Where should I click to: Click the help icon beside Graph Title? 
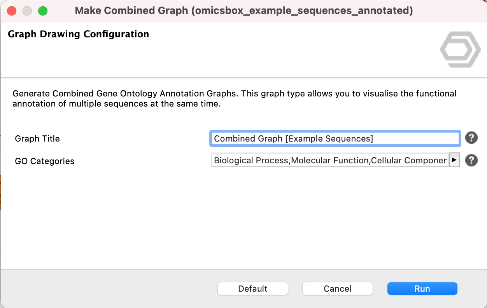tap(471, 138)
